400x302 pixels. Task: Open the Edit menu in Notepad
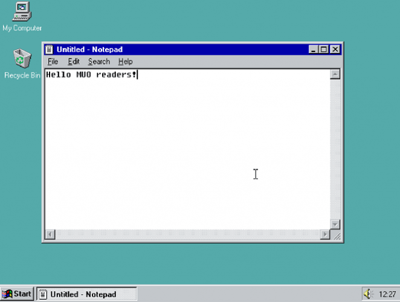pyautogui.click(x=74, y=62)
